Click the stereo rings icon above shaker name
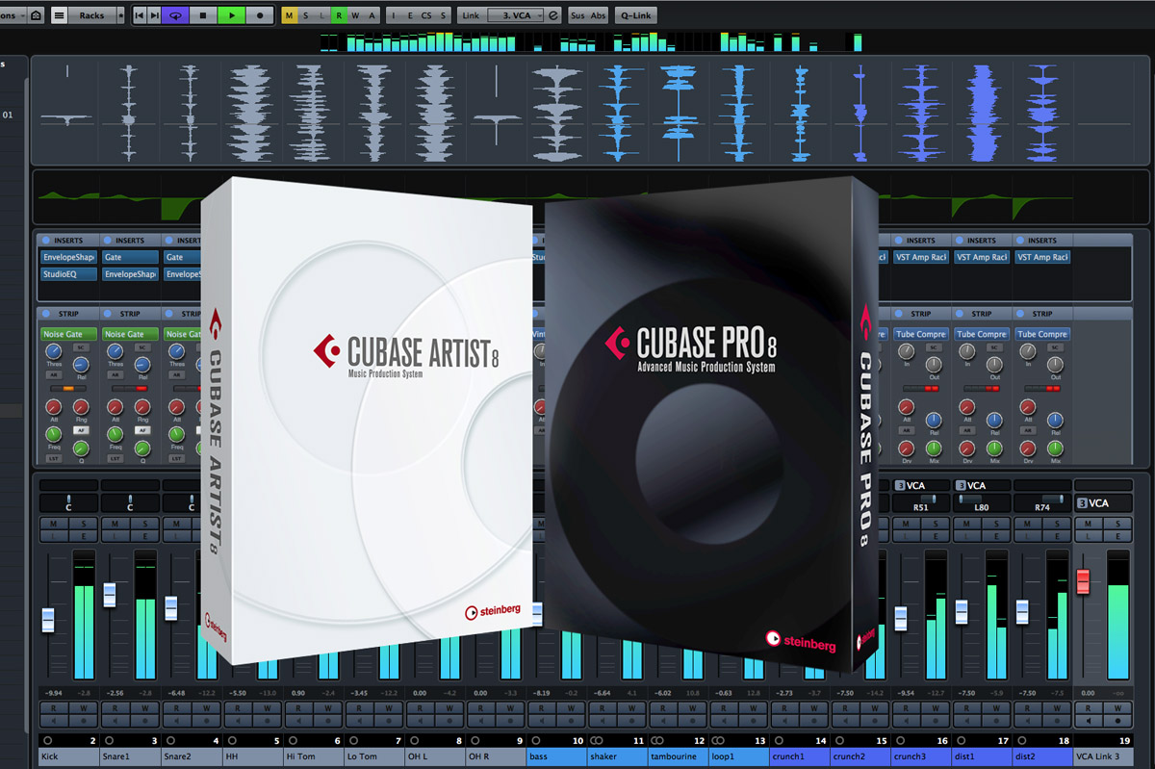This screenshot has width=1155, height=769. coord(597,740)
